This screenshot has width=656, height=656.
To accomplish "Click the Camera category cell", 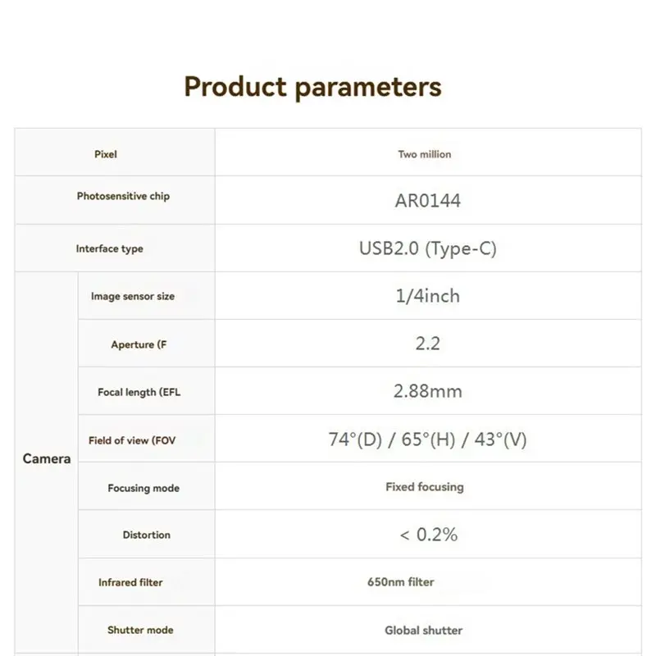I will pos(47,459).
